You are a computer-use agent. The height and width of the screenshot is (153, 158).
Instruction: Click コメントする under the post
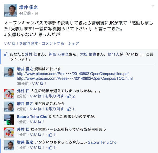pyautogui.click(x=53, y=44)
